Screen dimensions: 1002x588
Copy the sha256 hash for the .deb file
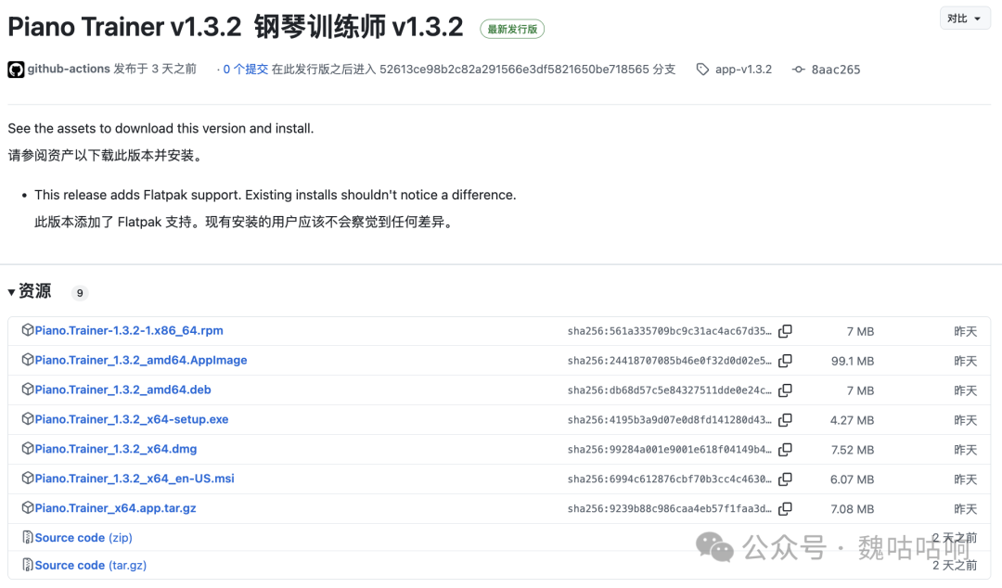786,390
